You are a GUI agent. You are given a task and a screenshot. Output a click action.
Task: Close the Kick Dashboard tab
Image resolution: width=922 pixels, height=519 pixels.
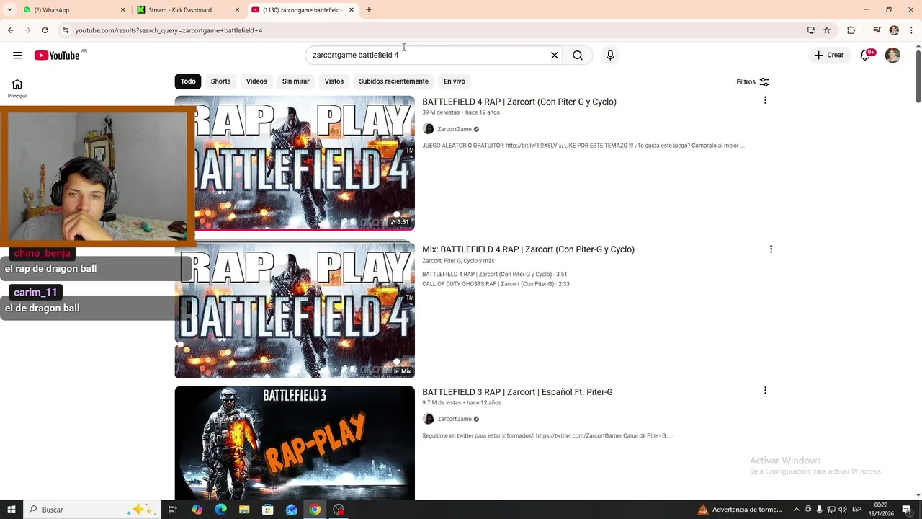(238, 10)
